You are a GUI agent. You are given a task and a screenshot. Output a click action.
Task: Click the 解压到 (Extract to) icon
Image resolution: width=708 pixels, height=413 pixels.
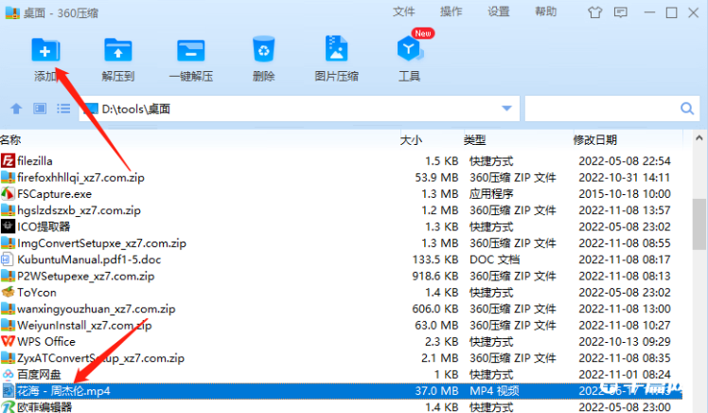[118, 49]
